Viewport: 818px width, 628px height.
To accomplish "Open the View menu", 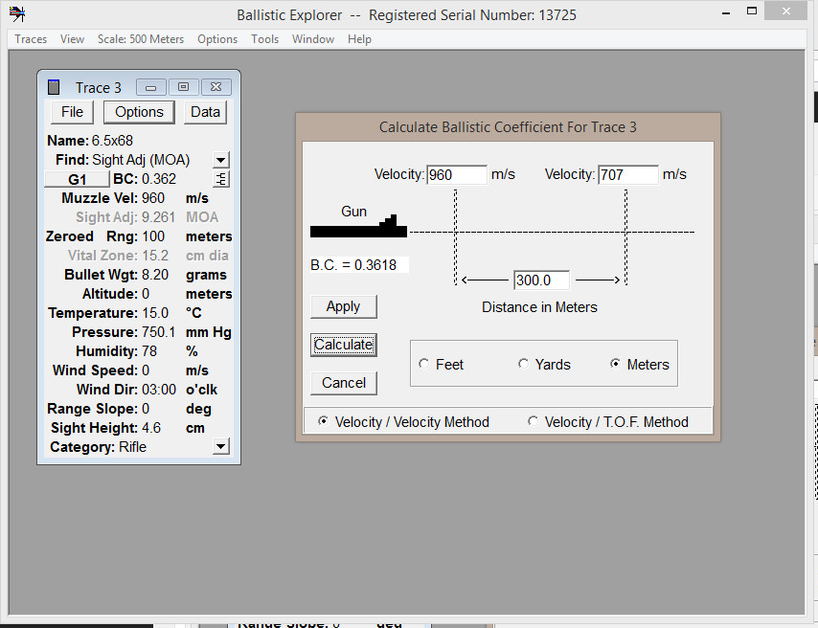I will [x=72, y=39].
